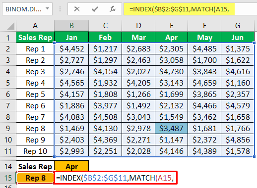The height and width of the screenshot is (188, 257).
Task: Select row 1 header
Action: pos(8,38)
